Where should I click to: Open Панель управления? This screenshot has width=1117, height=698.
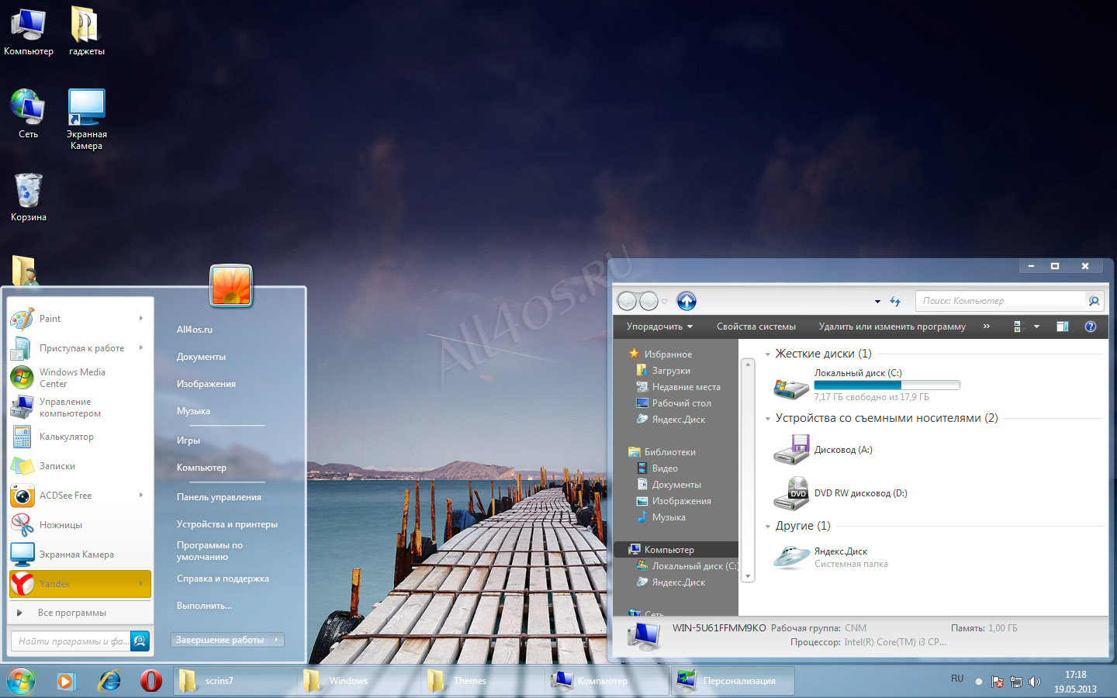point(219,497)
